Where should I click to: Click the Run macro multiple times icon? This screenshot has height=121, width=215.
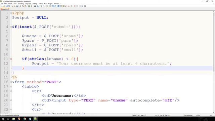click(82, 6)
